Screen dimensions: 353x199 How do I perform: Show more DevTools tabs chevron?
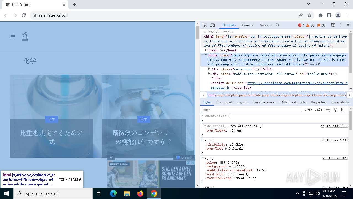(x=278, y=25)
